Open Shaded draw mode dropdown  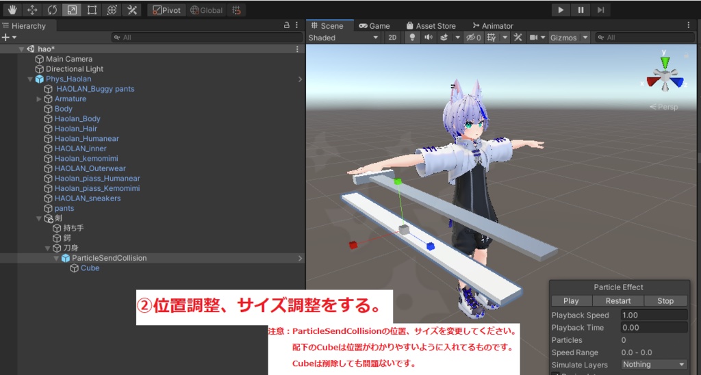(x=344, y=38)
